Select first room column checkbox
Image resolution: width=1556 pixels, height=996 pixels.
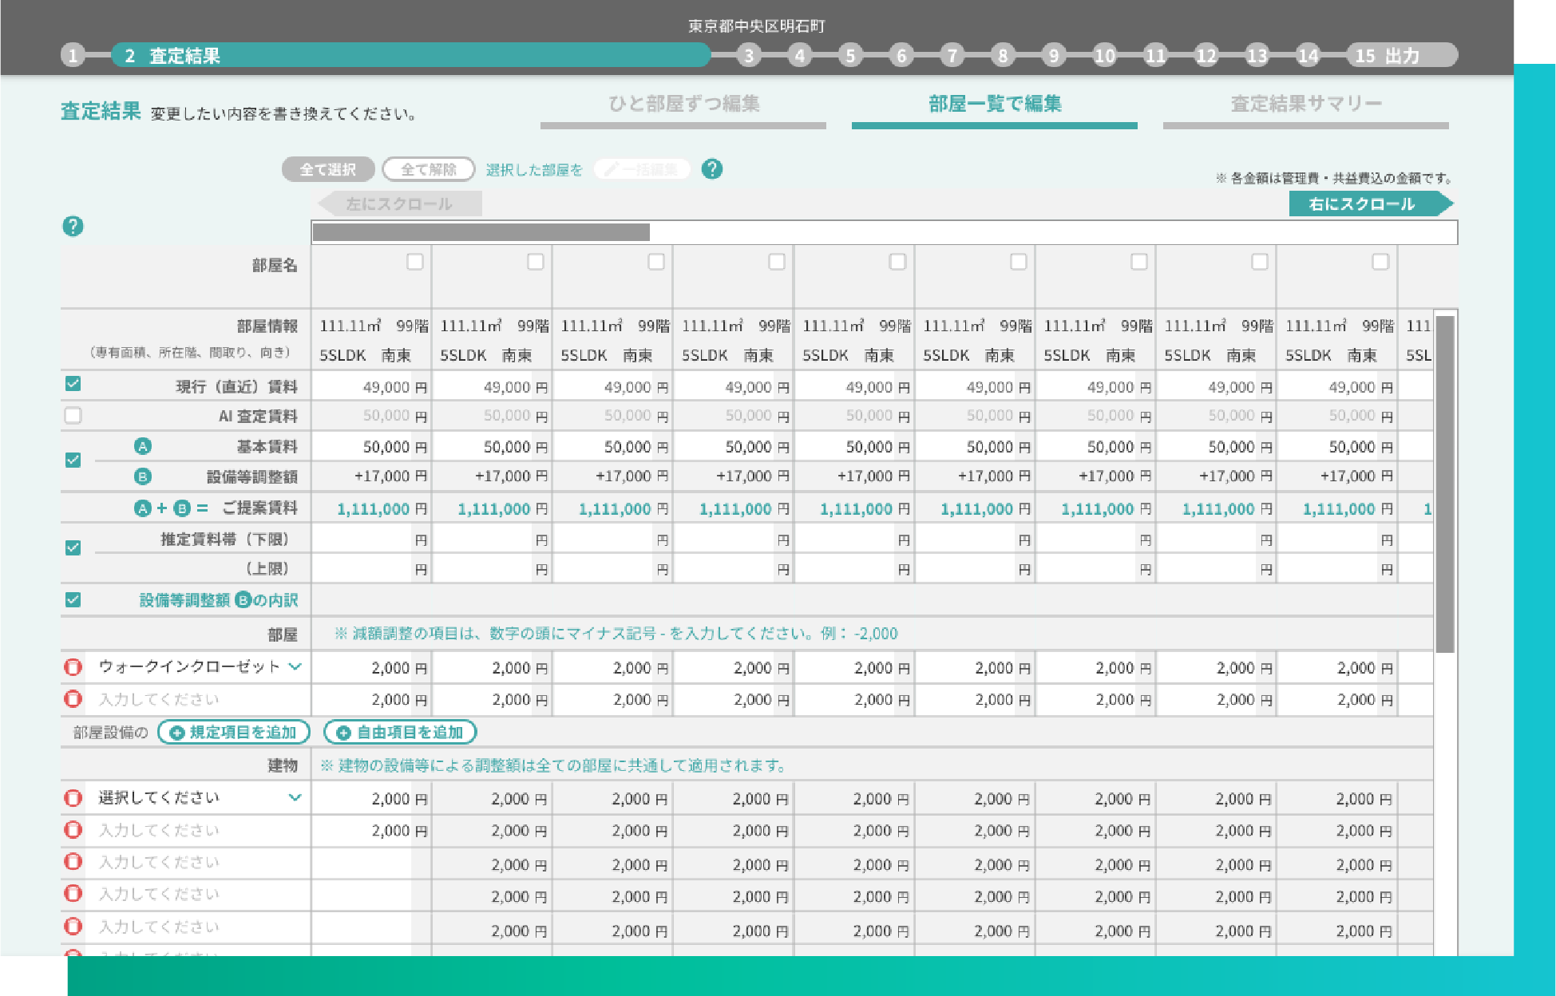(414, 262)
